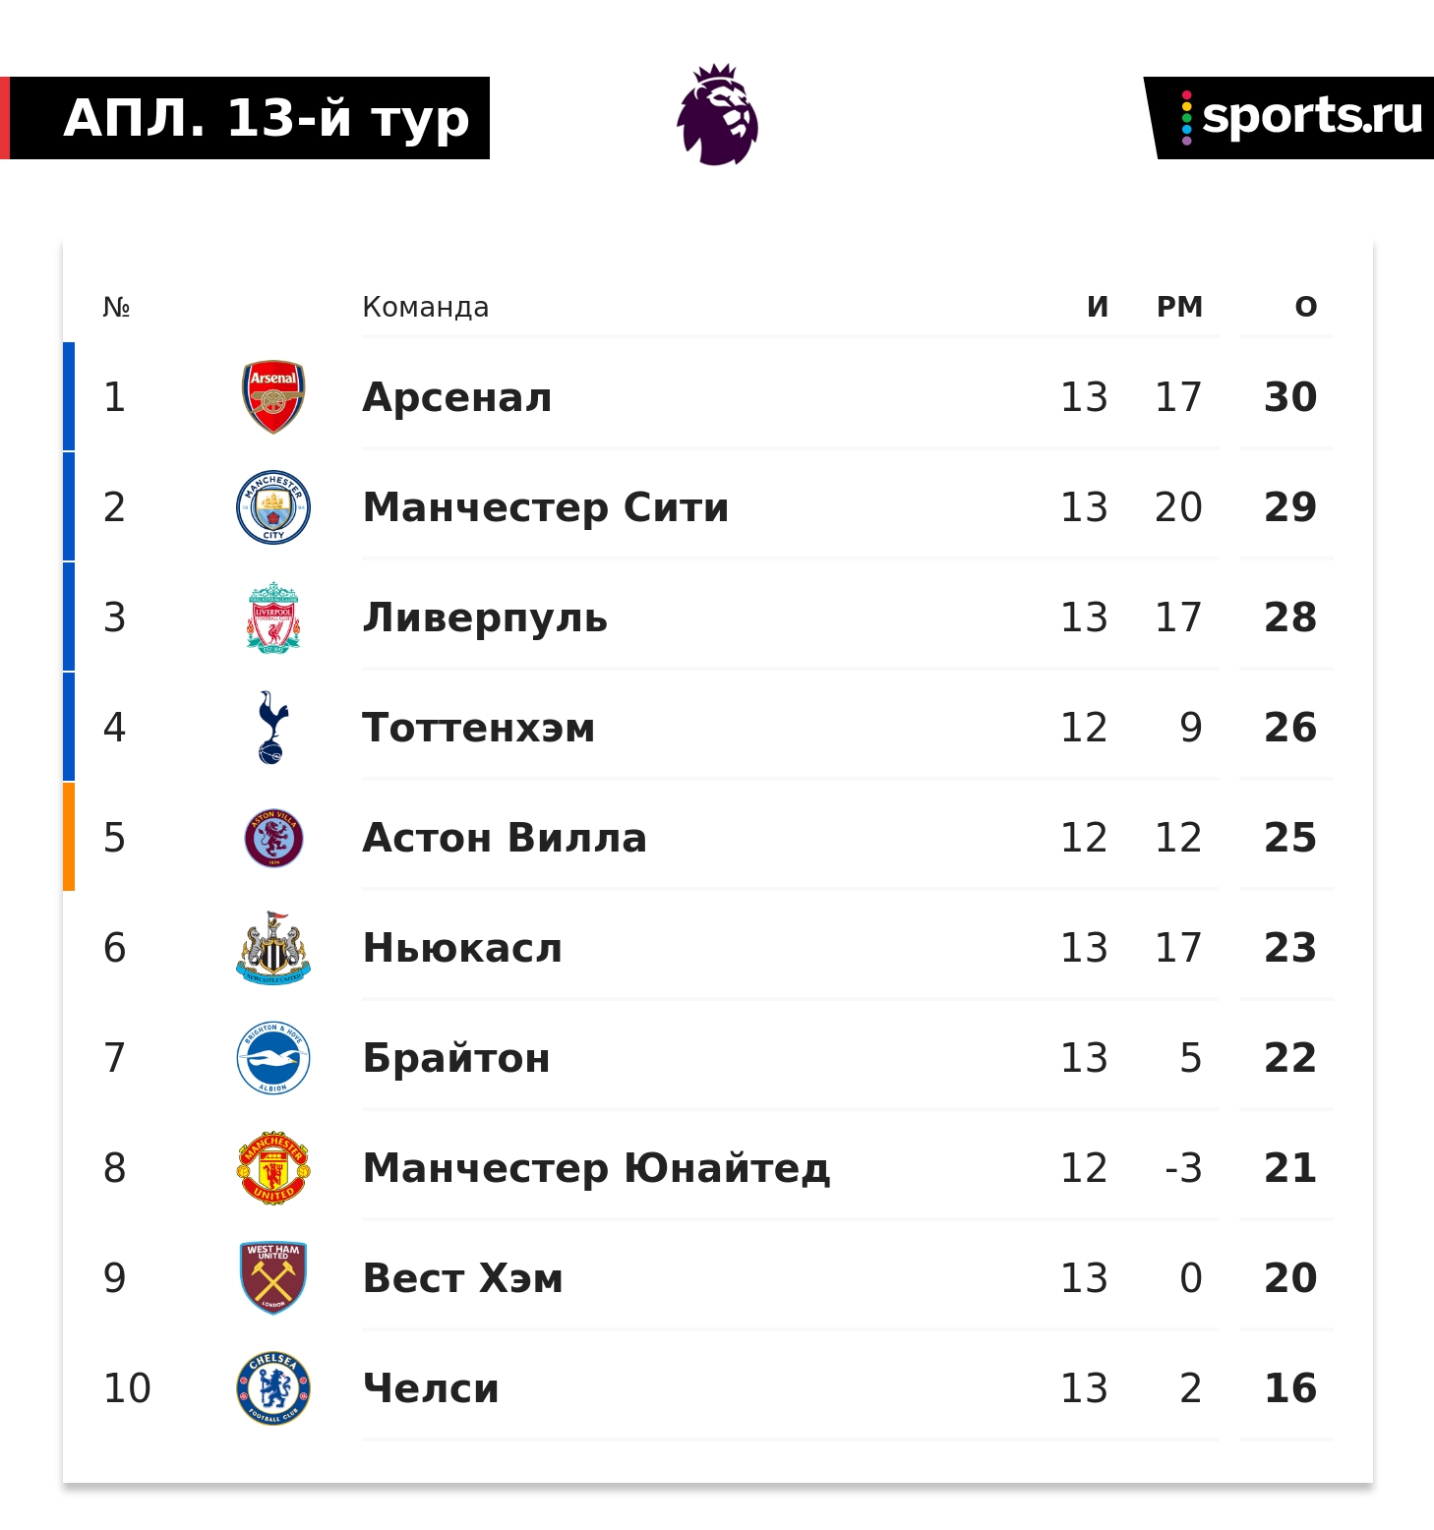Click the orange marker beside position 5
Viewport: 1434px width, 1530px height.
[69, 837]
